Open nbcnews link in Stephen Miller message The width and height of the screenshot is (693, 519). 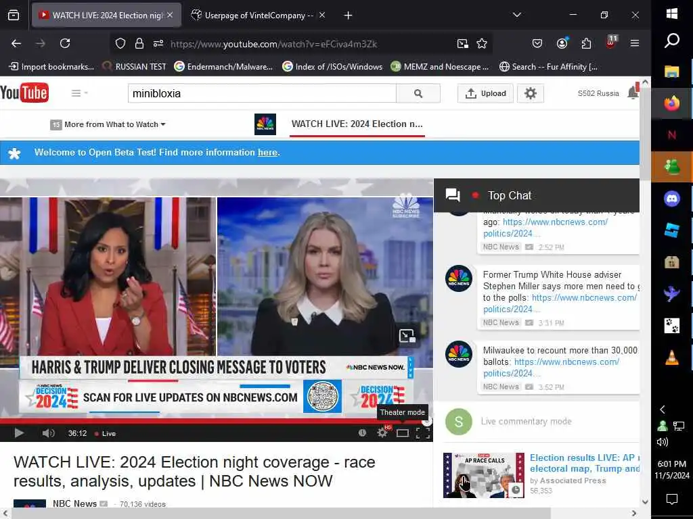[560, 303]
